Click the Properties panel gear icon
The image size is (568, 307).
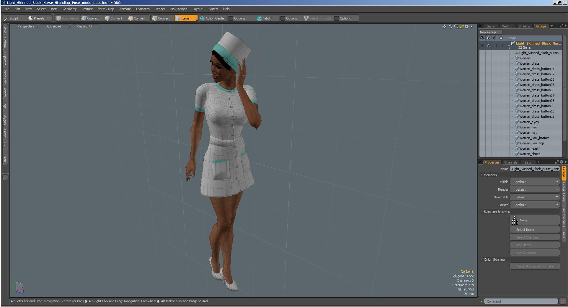click(x=562, y=162)
